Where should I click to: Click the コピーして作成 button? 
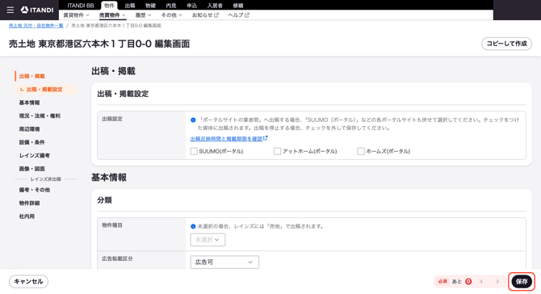pyautogui.click(x=506, y=44)
